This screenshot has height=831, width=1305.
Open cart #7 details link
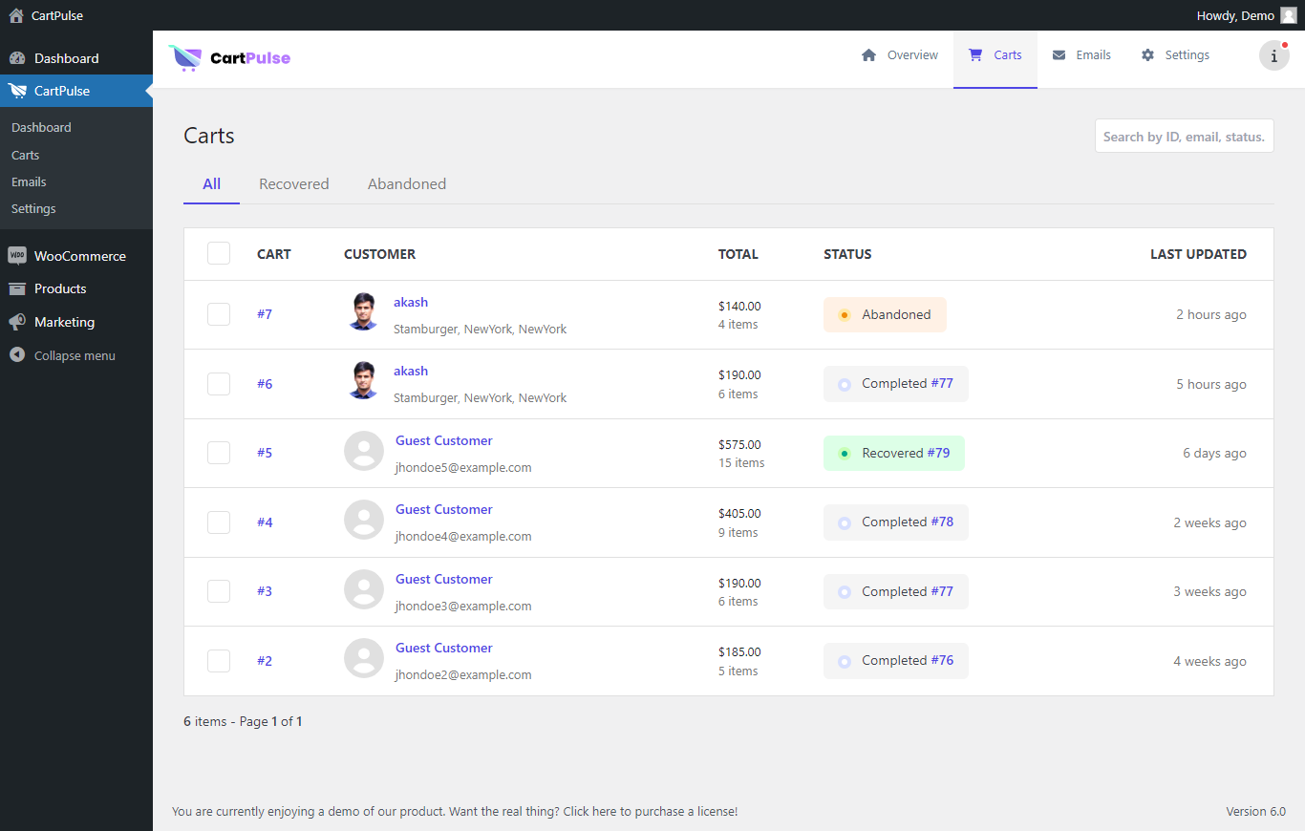(x=265, y=313)
